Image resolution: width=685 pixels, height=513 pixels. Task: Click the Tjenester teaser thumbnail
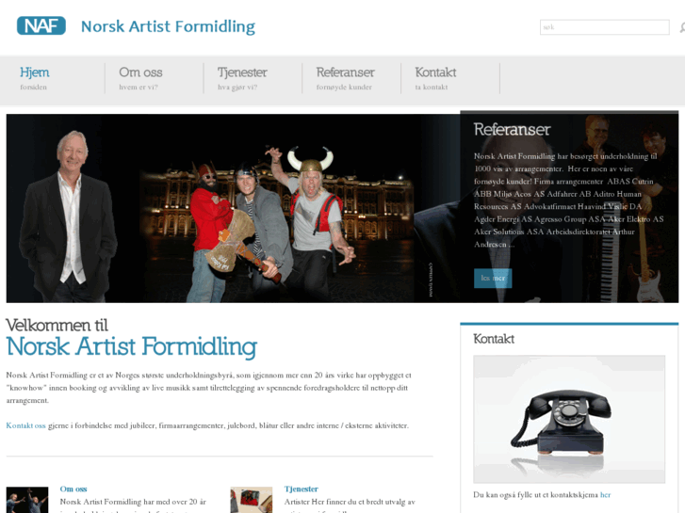pos(252,500)
